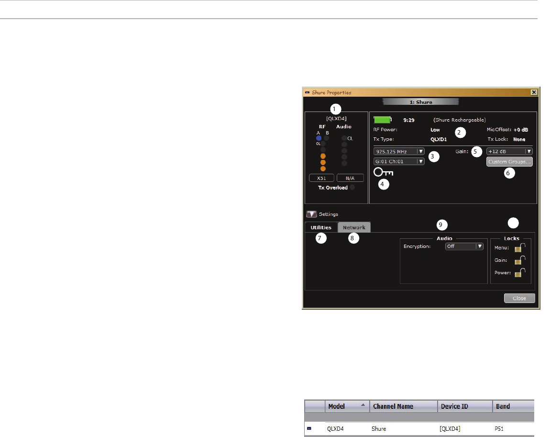Sort by the Device ID column header

465,406
